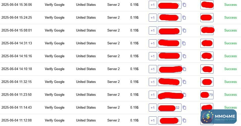
Task: Click the MMO4ME watermark logo
Action: (x=219, y=117)
